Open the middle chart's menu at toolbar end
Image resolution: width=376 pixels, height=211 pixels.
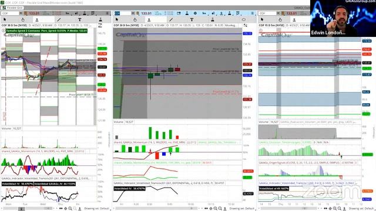252,13
